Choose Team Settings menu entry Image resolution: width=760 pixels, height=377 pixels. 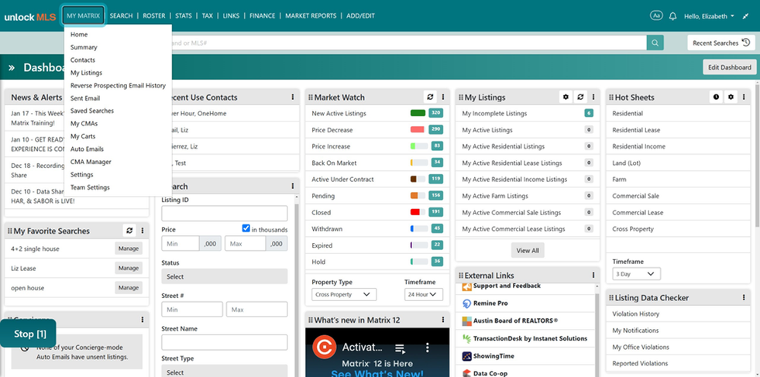tap(90, 187)
